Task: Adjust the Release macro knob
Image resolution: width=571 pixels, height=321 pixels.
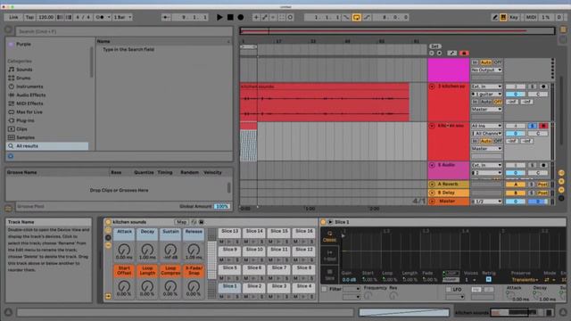Action: coord(194,250)
